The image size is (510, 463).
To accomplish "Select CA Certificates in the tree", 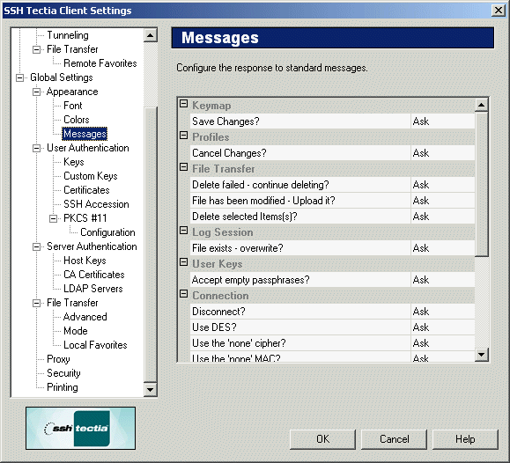I will (94, 275).
